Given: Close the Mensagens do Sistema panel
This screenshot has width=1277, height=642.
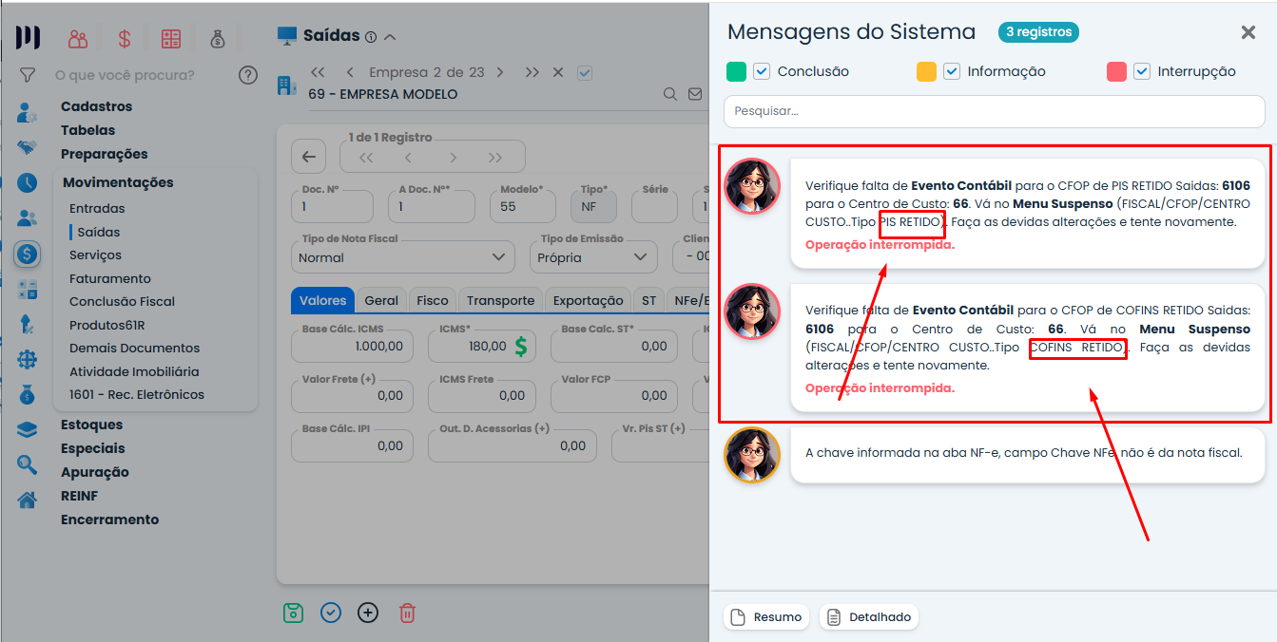Looking at the screenshot, I should pos(1248,32).
